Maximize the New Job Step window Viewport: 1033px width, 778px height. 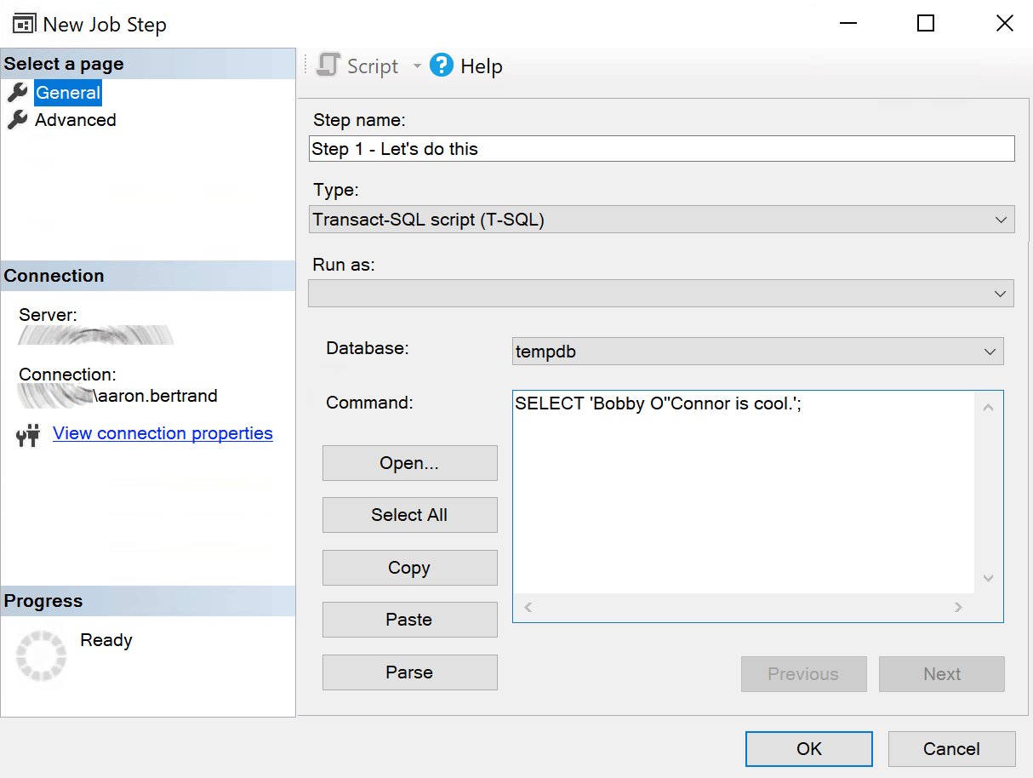point(926,24)
